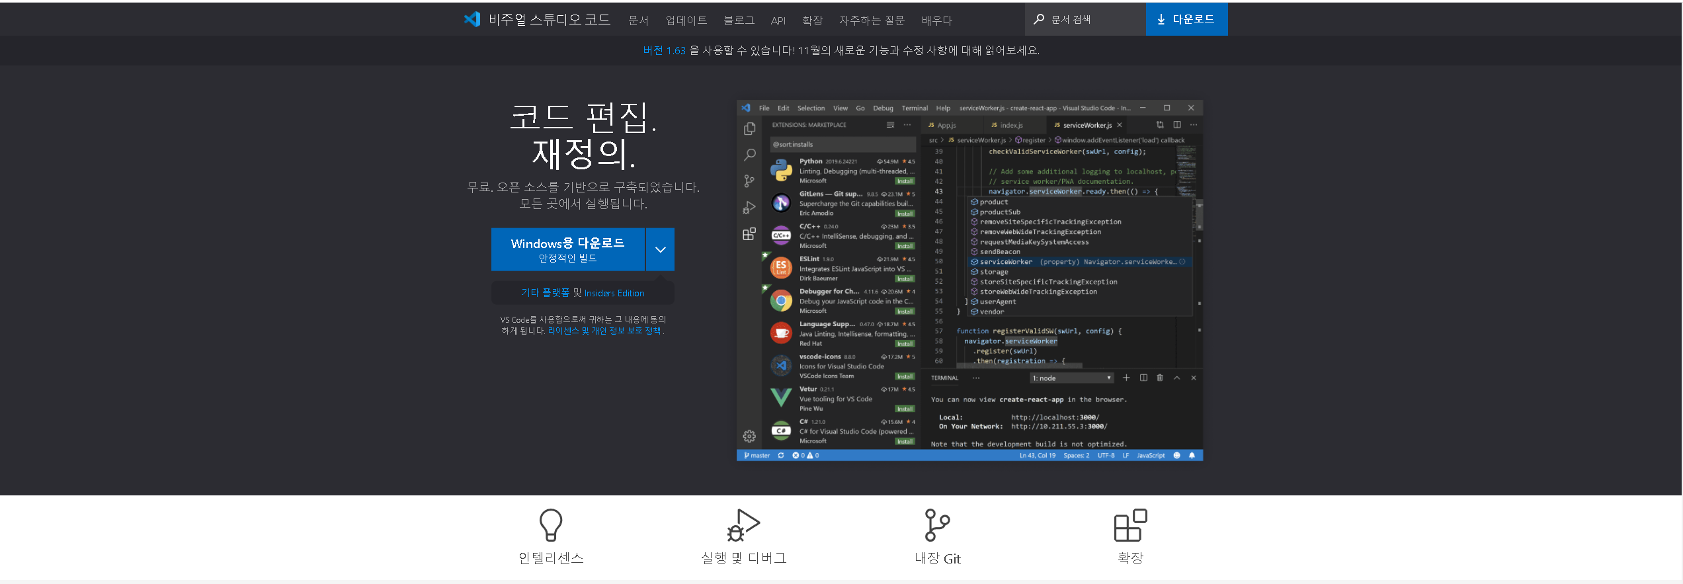Click the split terminal icon
Viewport: 1683px width, 584px height.
point(1143,378)
